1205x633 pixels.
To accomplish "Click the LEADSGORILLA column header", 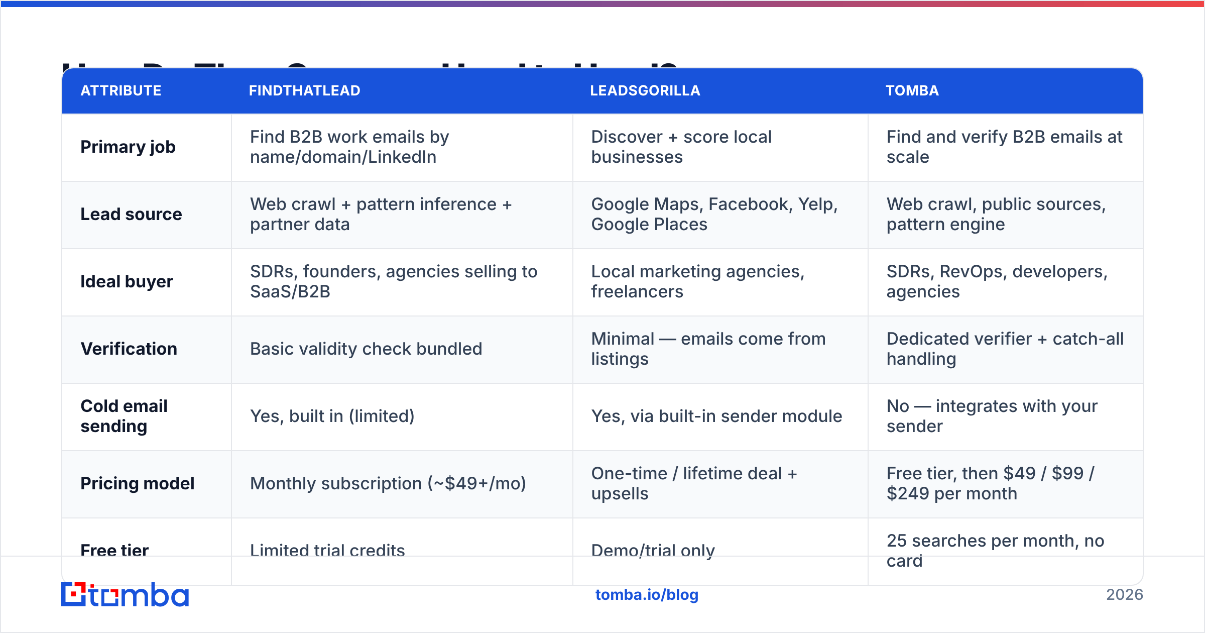I will (645, 90).
